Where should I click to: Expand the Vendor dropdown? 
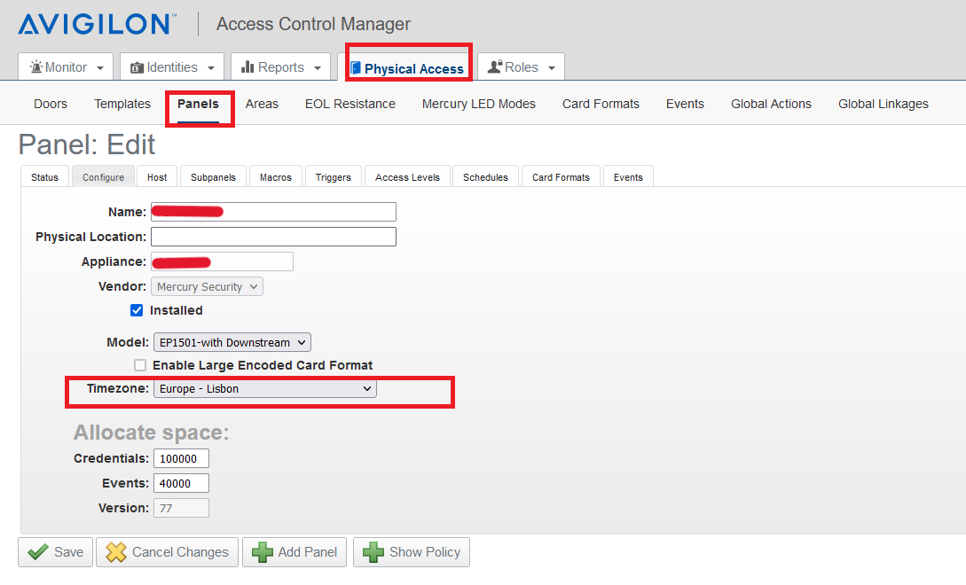pos(208,286)
